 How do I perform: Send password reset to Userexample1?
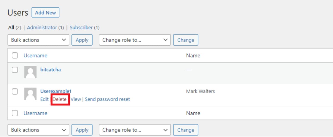coord(107,99)
